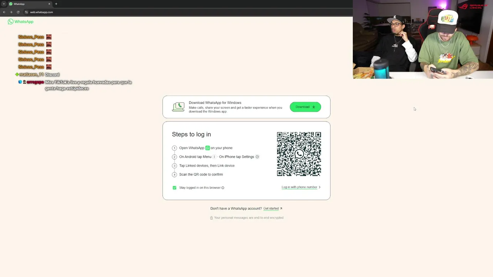The width and height of the screenshot is (493, 277).
Task: Click the WhatsApp icon in step one
Action: tap(208, 148)
